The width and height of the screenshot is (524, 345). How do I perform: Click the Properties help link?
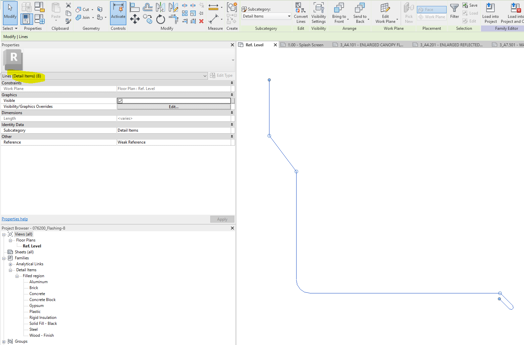click(x=15, y=219)
